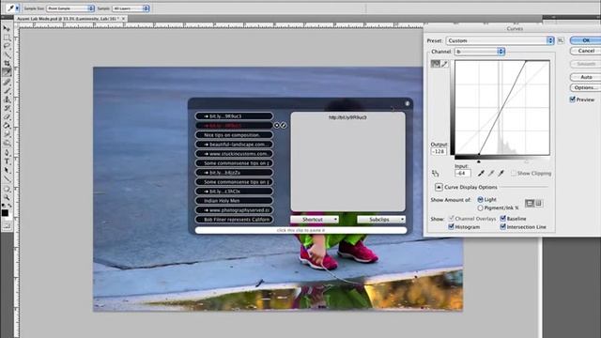Select the "www.stuckincustoms.com" clip

click(234, 154)
